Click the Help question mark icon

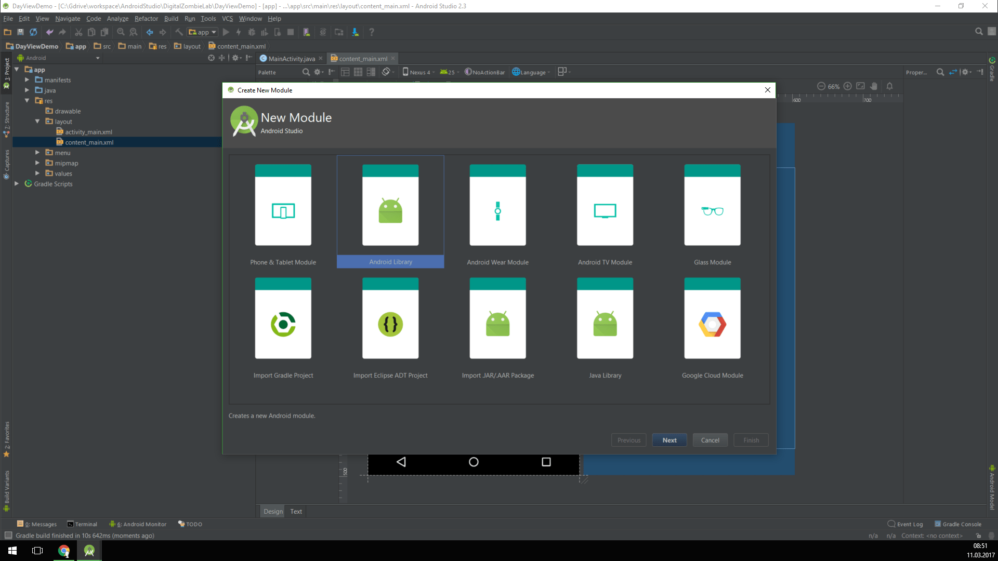372,32
